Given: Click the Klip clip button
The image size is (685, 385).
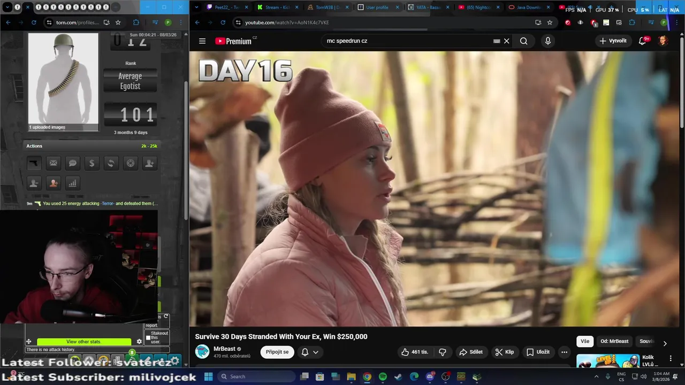Looking at the screenshot, I should [505, 352].
